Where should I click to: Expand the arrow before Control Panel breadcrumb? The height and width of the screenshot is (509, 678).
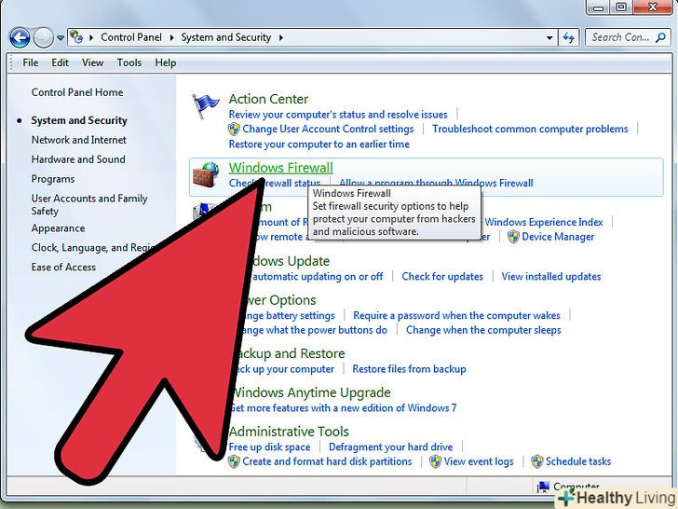tap(91, 37)
